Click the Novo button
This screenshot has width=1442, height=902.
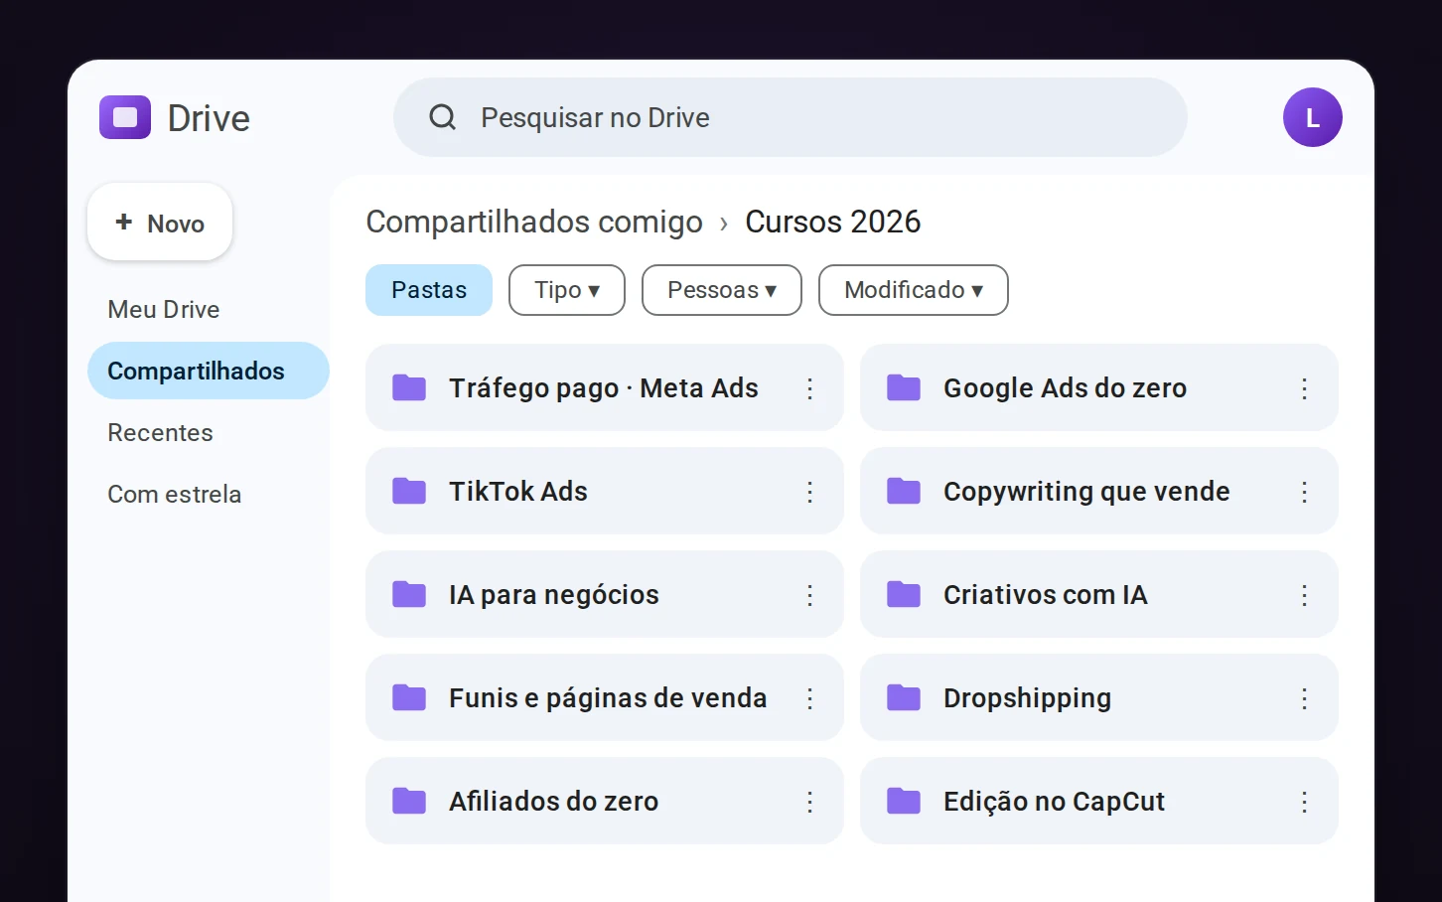click(x=160, y=223)
